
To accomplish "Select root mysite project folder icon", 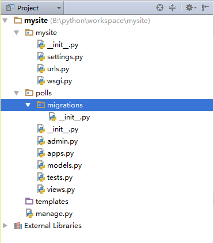I will (18, 20).
